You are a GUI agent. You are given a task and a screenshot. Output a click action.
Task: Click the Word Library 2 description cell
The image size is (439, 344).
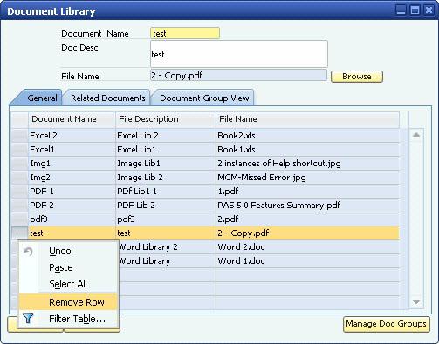[168, 247]
